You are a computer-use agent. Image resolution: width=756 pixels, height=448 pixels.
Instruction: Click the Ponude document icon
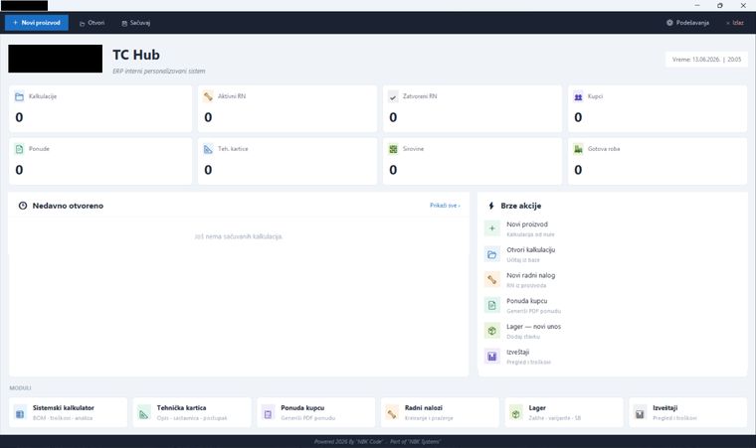tap(19, 149)
